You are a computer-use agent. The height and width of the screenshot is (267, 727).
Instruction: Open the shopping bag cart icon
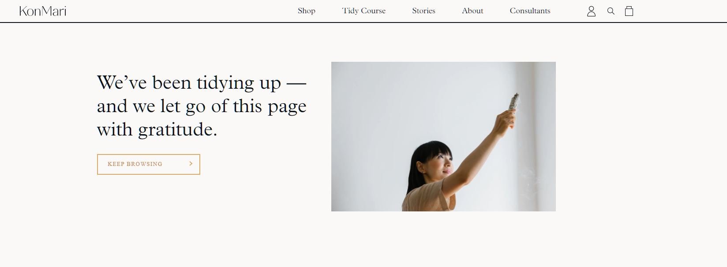click(629, 11)
